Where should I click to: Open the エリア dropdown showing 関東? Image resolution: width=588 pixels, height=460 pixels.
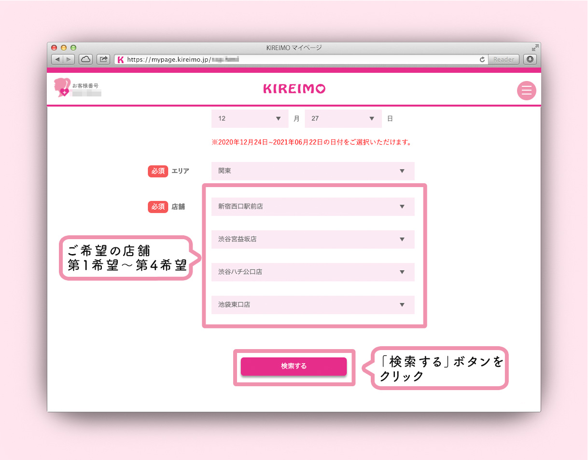pos(313,171)
